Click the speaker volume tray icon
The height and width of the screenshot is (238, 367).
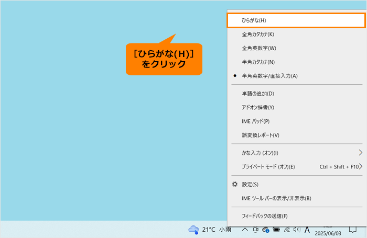(297, 230)
